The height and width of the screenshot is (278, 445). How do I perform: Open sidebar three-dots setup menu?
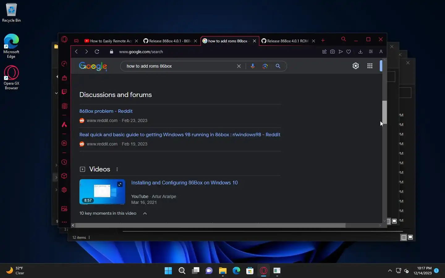(64, 222)
